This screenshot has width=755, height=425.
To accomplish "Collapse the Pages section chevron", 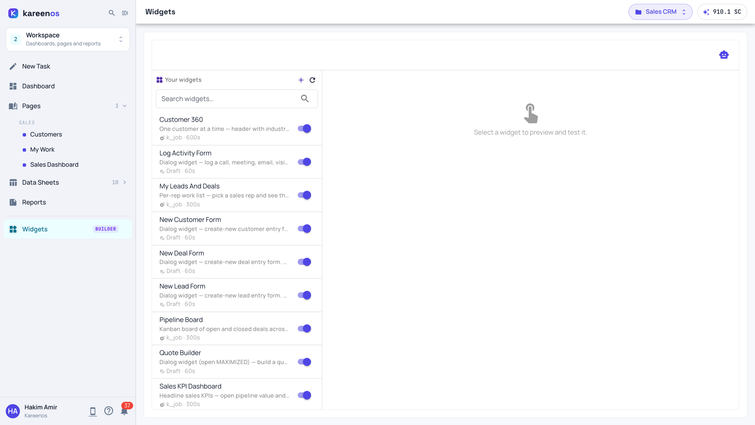I will click(125, 106).
